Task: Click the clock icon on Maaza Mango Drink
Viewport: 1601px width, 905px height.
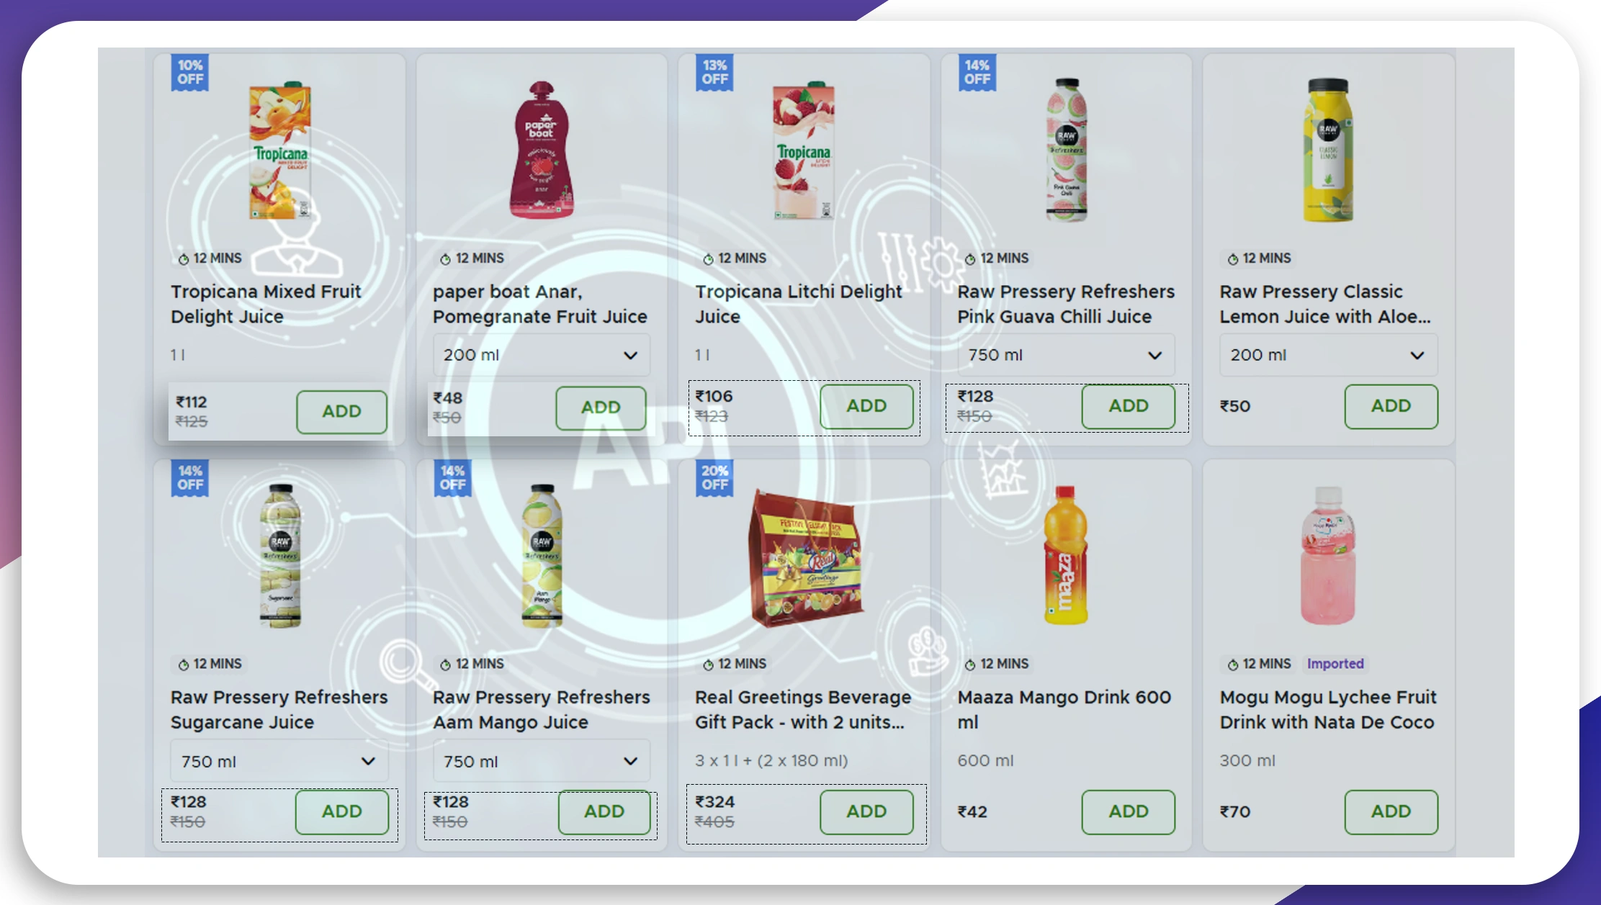Action: [x=970, y=663]
